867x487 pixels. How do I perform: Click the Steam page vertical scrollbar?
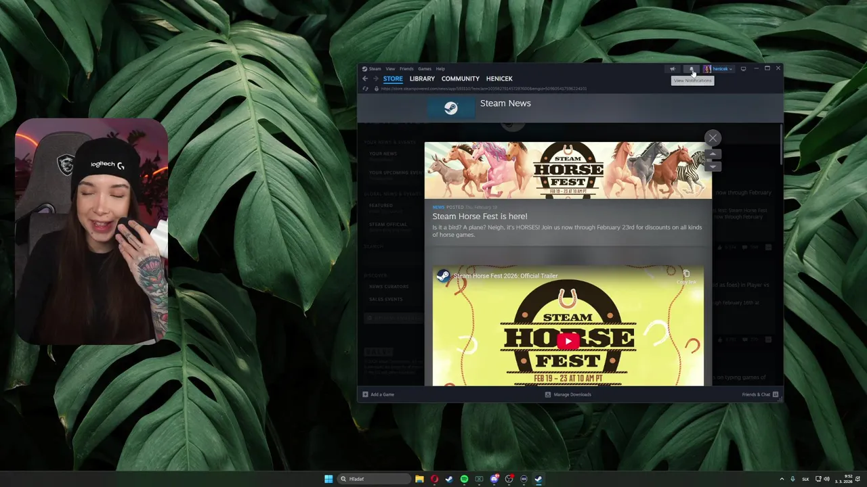pos(781,145)
